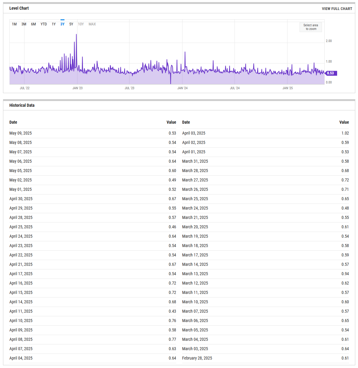Select the March 24, 2025 row
The height and width of the screenshot is (368, 358).
click(x=265, y=208)
